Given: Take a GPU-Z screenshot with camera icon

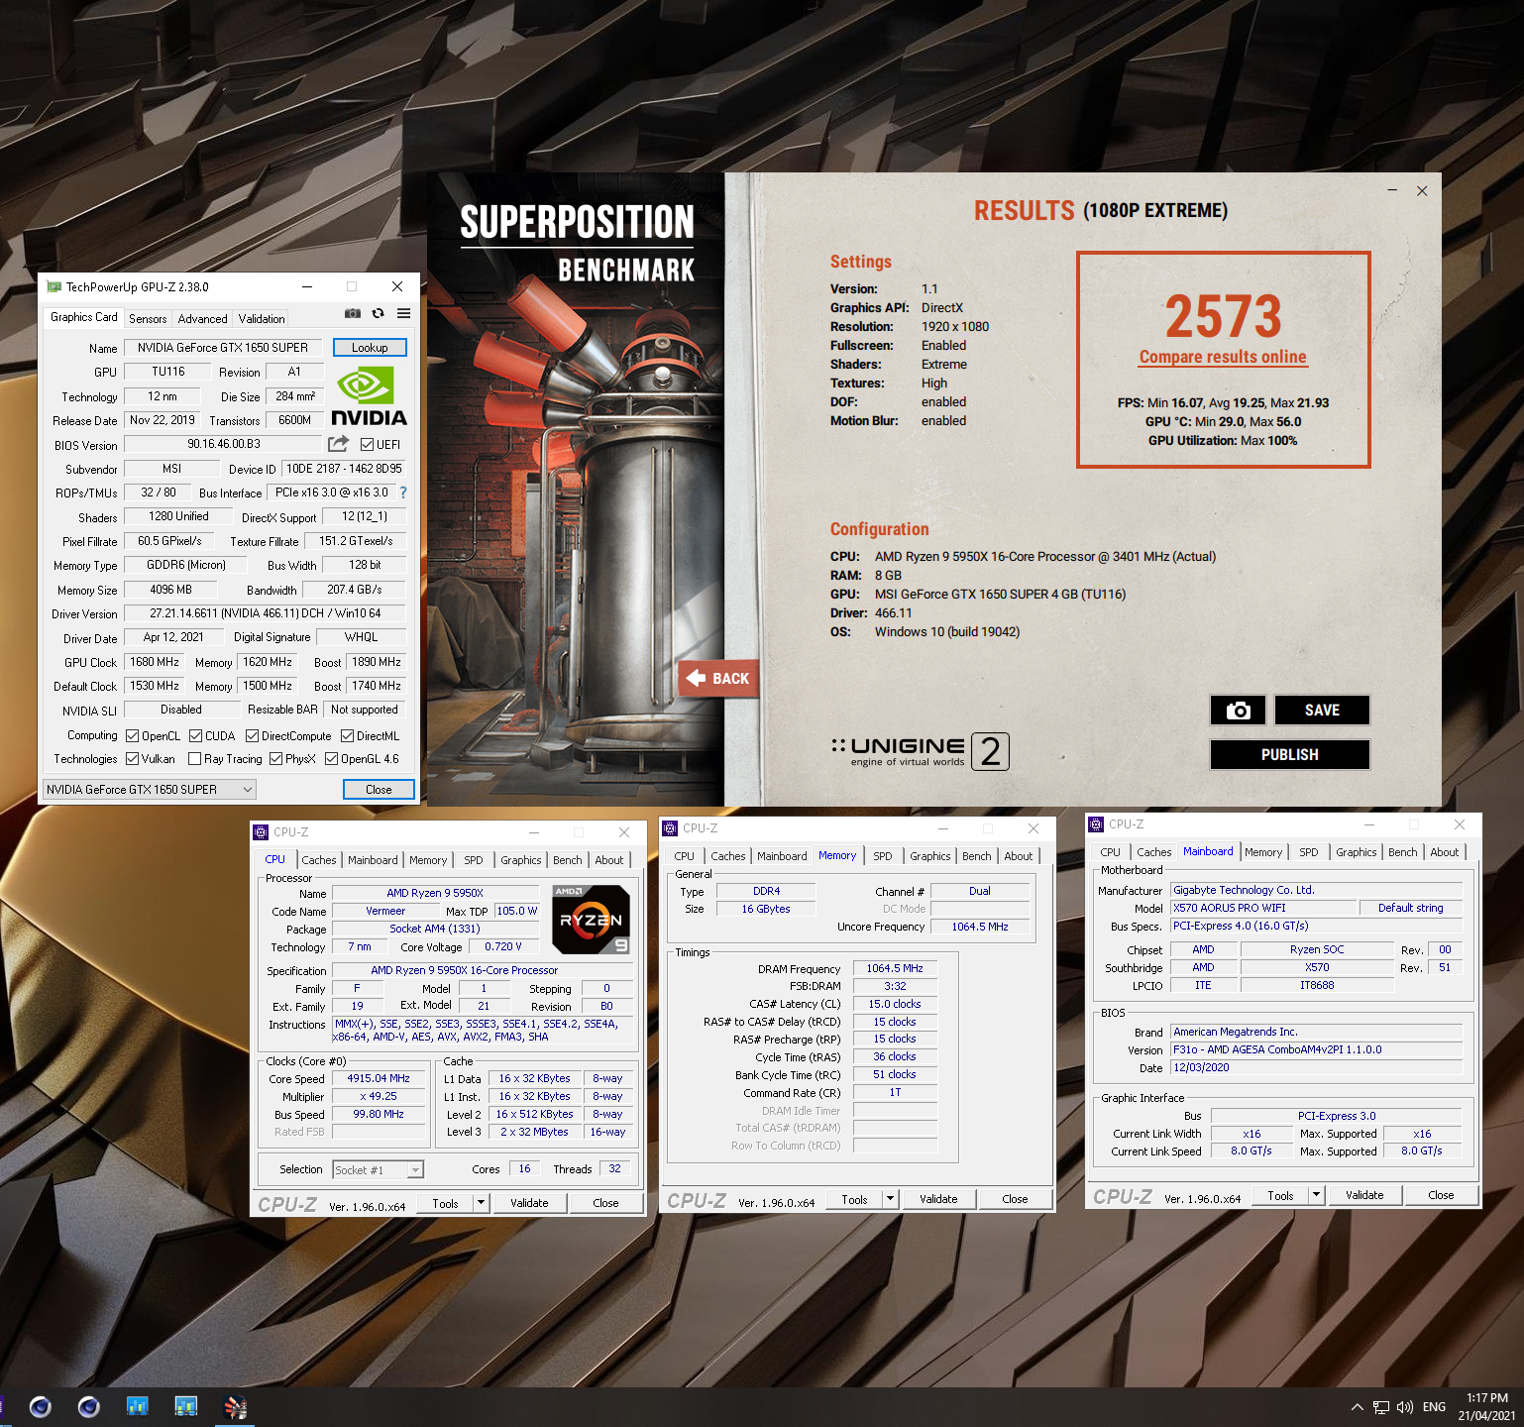Looking at the screenshot, I should [x=352, y=313].
